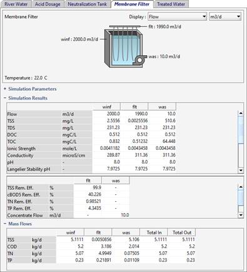Expand the Simulation Parameters section

point(30,89)
